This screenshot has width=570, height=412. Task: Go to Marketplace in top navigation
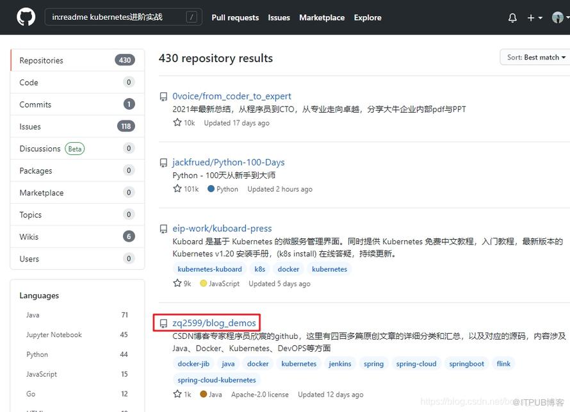(322, 17)
